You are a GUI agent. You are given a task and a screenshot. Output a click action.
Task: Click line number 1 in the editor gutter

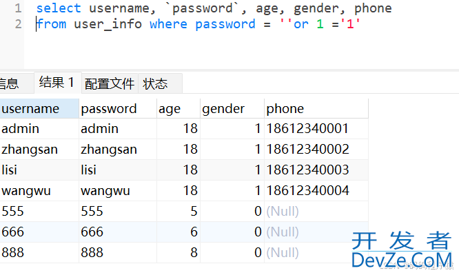(18, 8)
